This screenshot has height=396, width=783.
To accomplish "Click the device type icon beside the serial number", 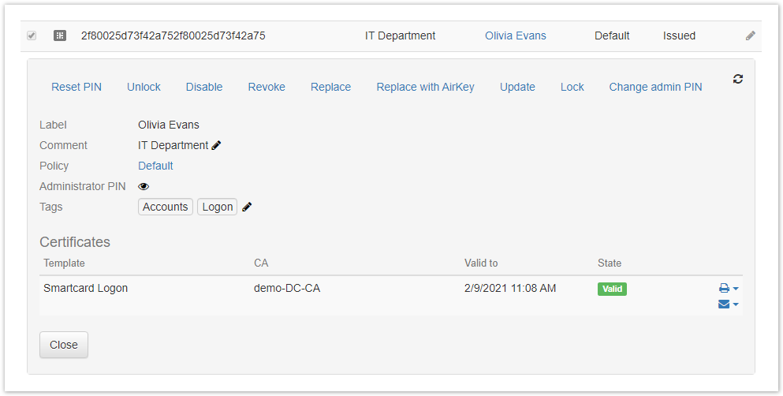I will pos(59,35).
